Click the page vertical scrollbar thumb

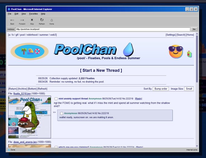[197, 59]
